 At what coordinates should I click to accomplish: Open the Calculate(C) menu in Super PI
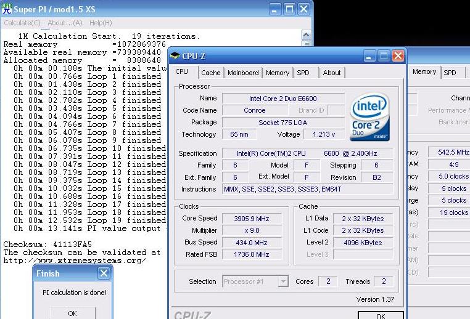[x=22, y=23]
